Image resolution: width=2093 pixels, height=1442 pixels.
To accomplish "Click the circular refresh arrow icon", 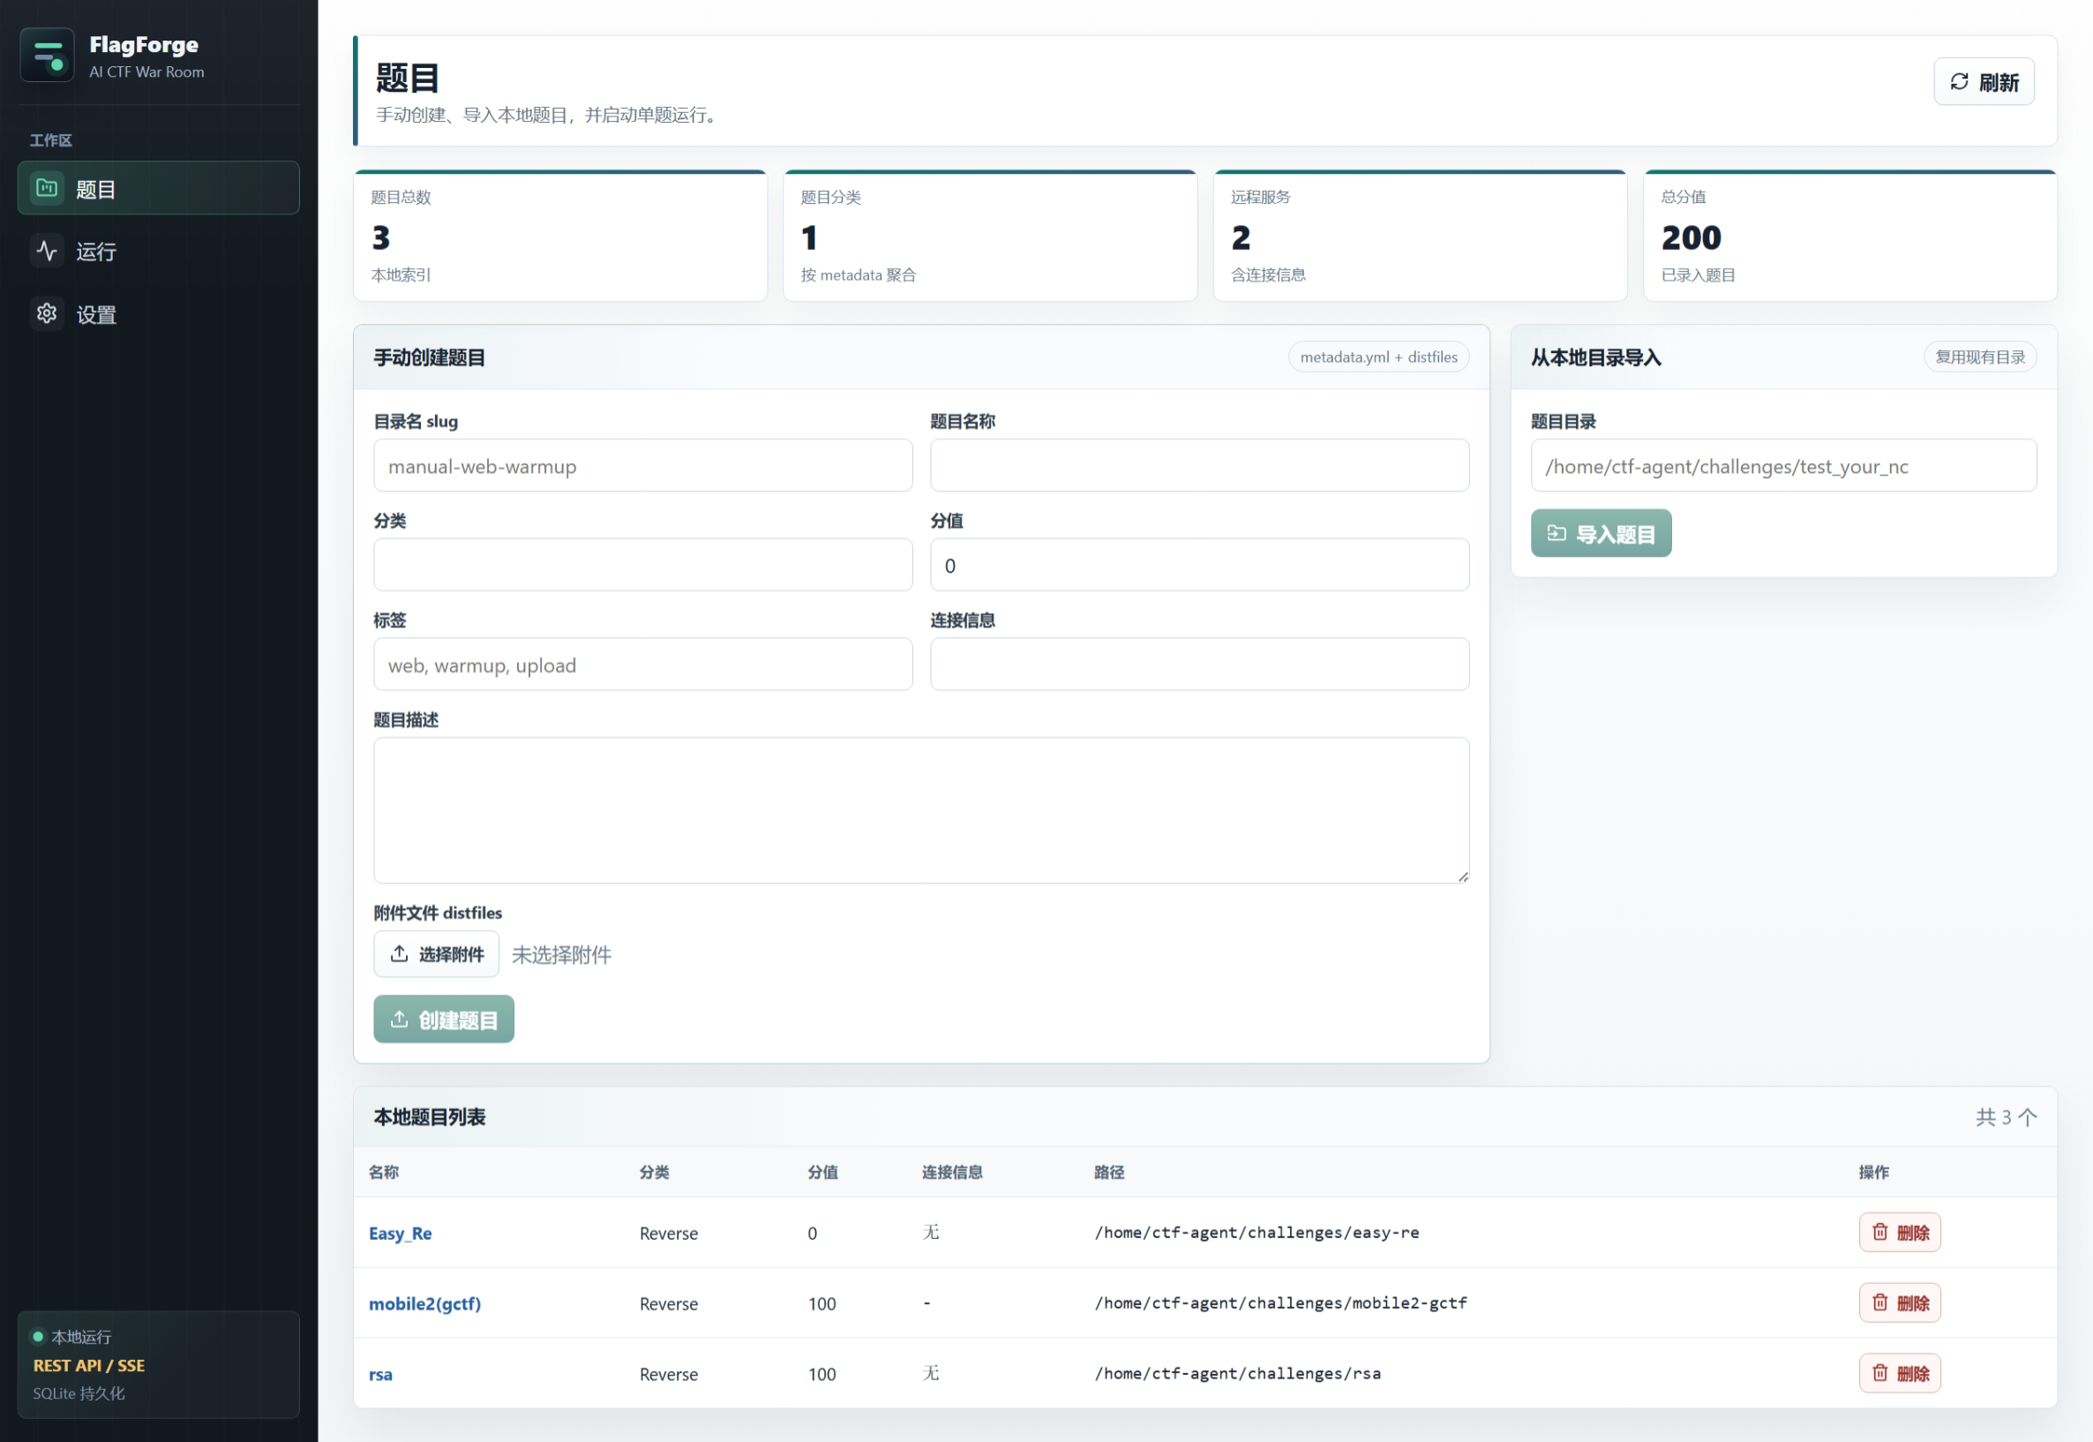I will click(1959, 82).
